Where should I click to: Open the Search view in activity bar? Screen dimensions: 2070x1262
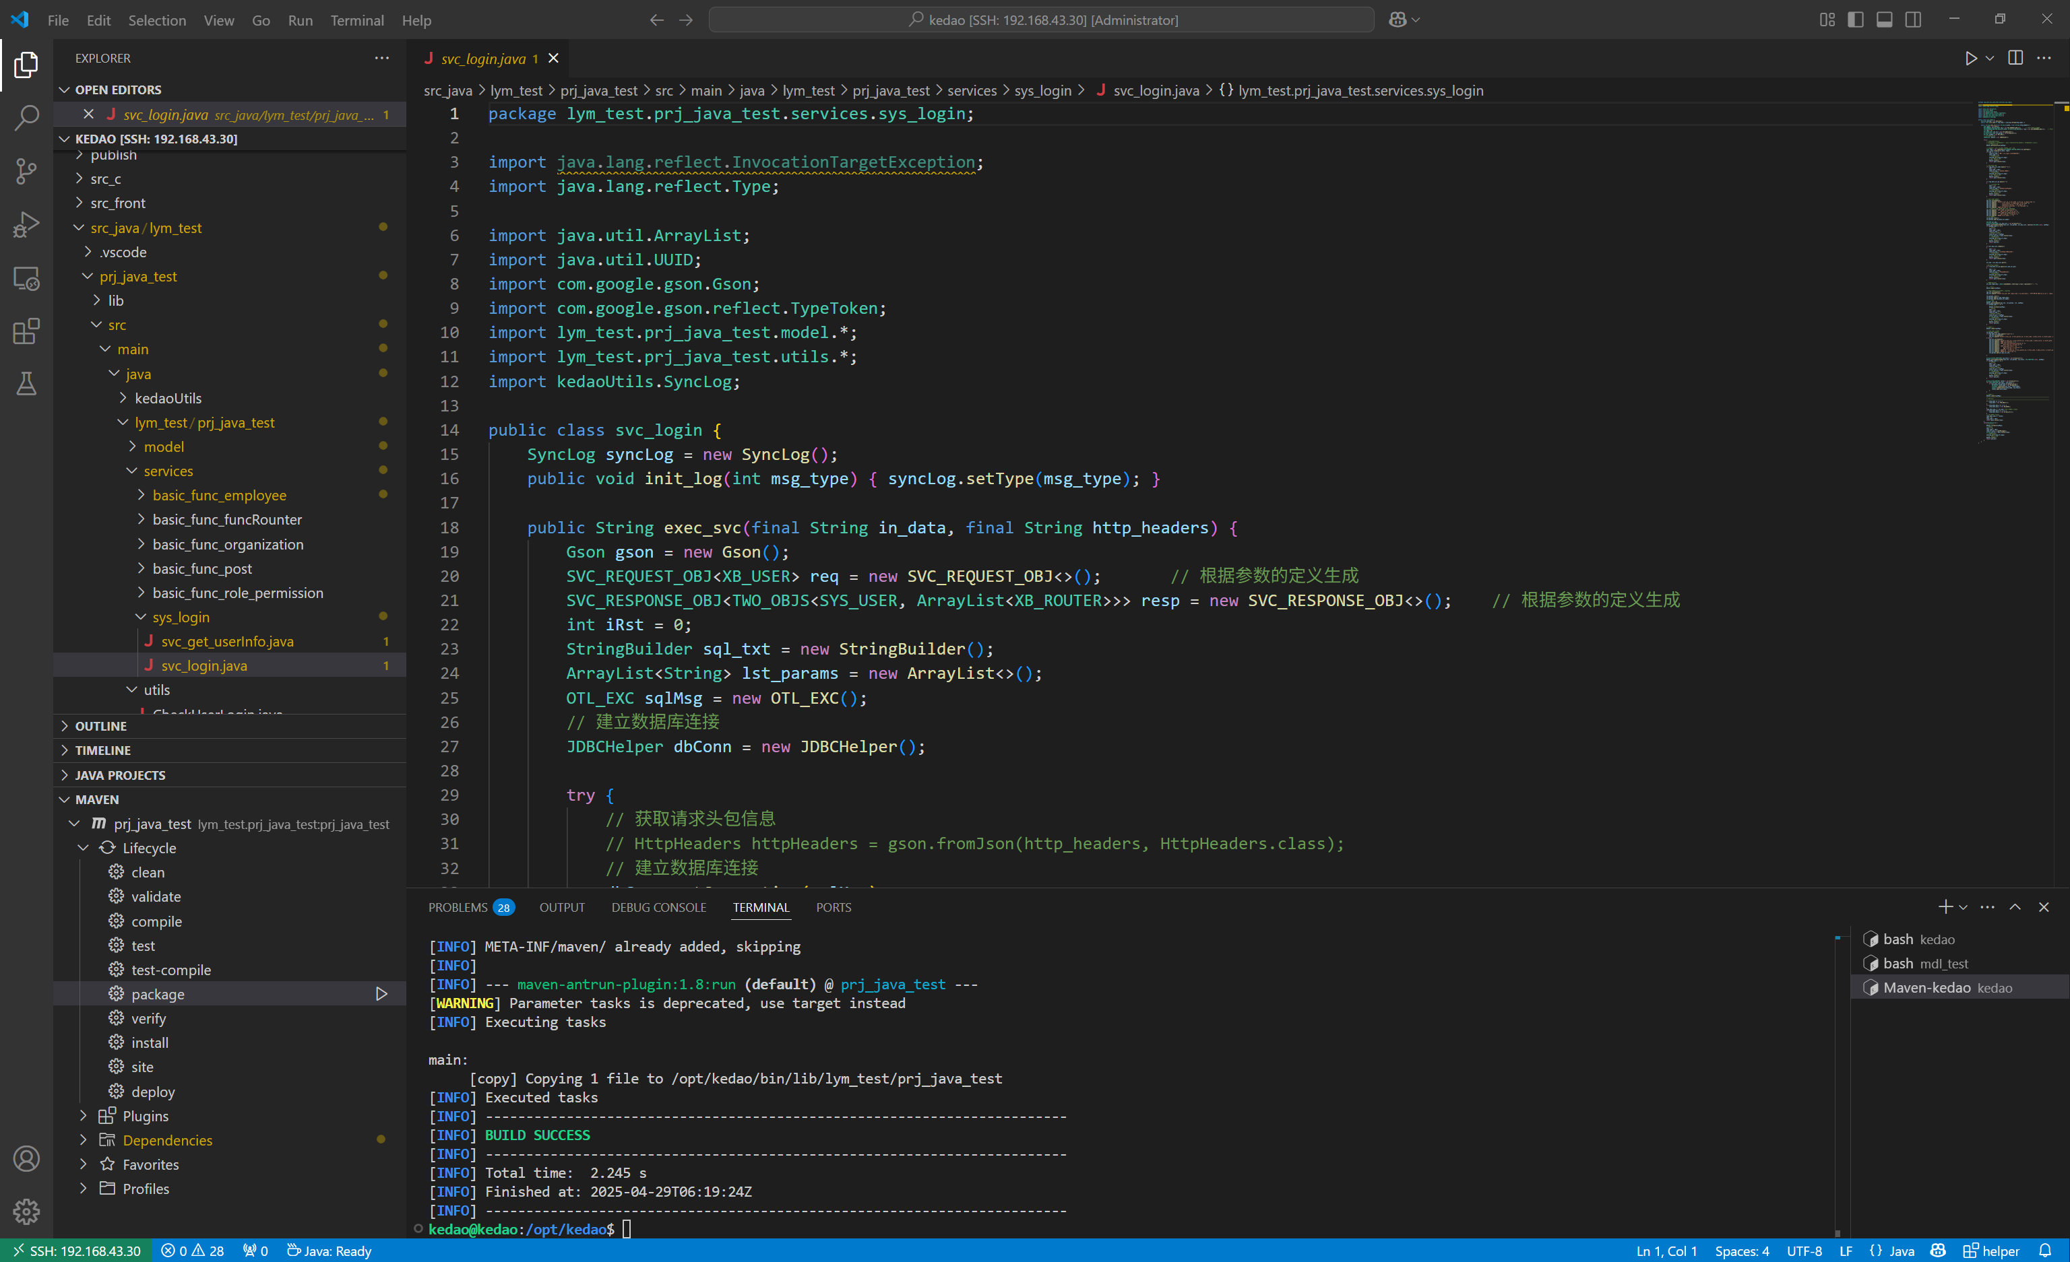[x=26, y=118]
